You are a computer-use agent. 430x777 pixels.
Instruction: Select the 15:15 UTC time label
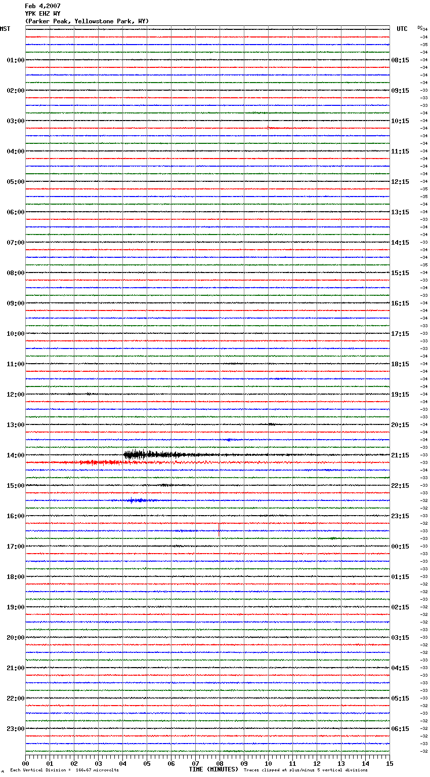tap(400, 273)
